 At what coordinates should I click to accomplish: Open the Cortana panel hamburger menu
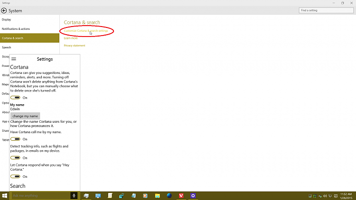[14, 59]
